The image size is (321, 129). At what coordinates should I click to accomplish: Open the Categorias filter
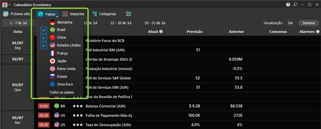point(104,14)
